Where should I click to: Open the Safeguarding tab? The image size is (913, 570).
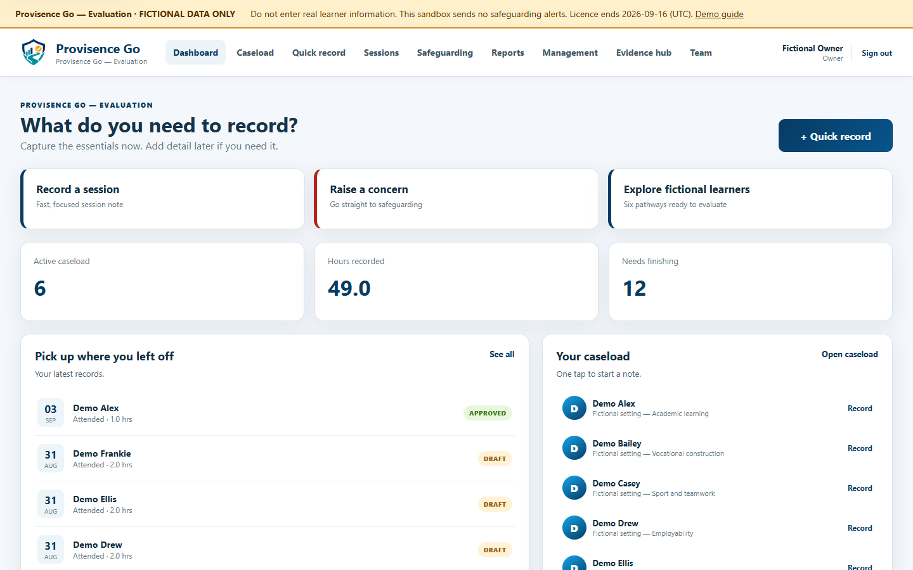[444, 53]
